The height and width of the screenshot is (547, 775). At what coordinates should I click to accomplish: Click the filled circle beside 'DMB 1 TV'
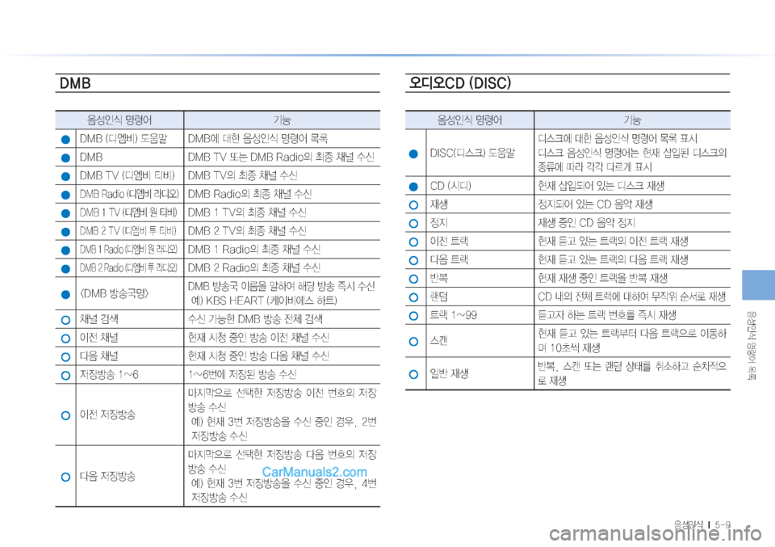[x=65, y=213]
